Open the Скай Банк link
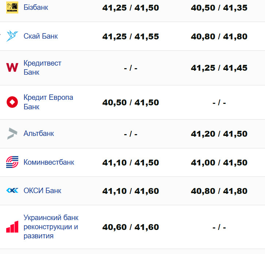The height and width of the screenshot is (254, 265). [41, 36]
